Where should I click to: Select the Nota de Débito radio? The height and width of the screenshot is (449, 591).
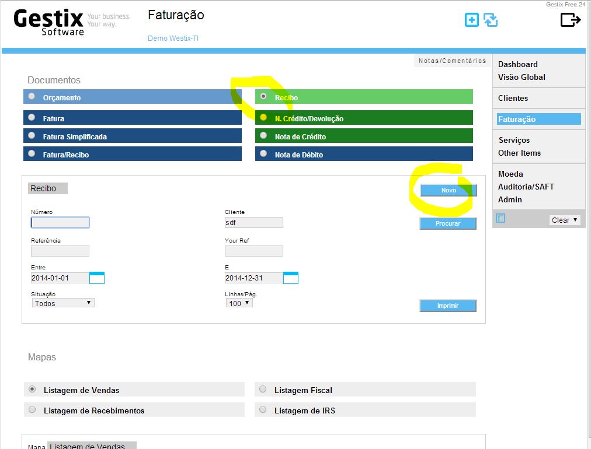pyautogui.click(x=263, y=153)
